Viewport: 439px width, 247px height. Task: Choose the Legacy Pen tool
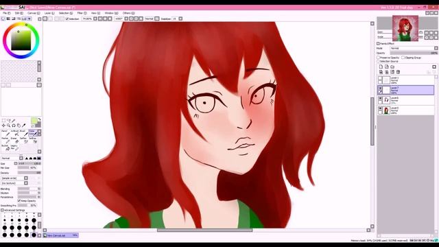14,148
